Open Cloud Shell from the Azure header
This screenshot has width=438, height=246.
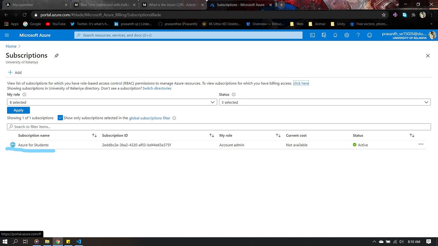click(x=312, y=35)
